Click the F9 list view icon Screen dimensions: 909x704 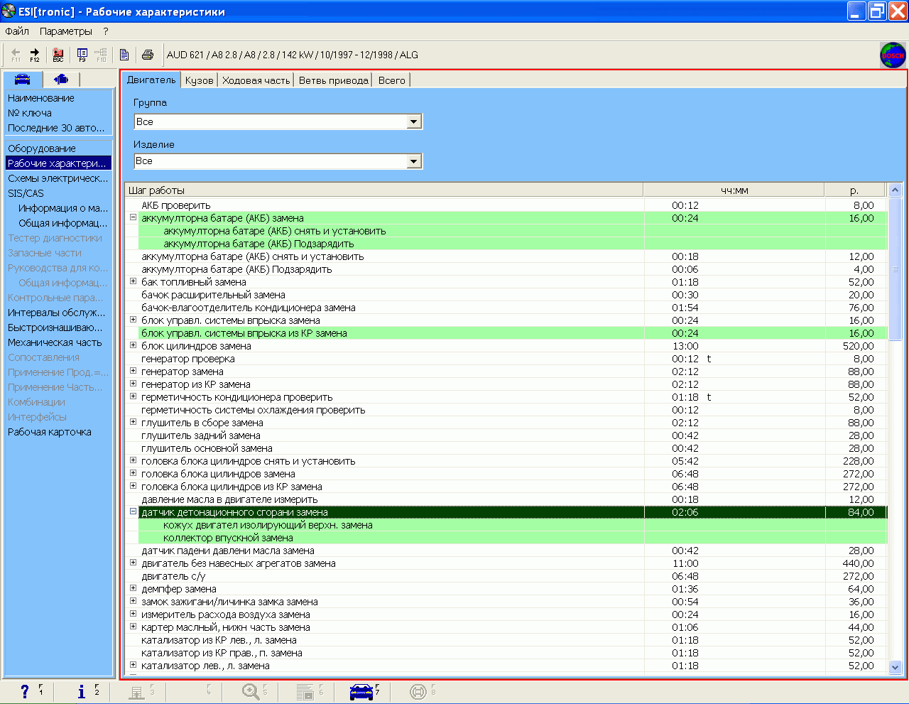82,55
